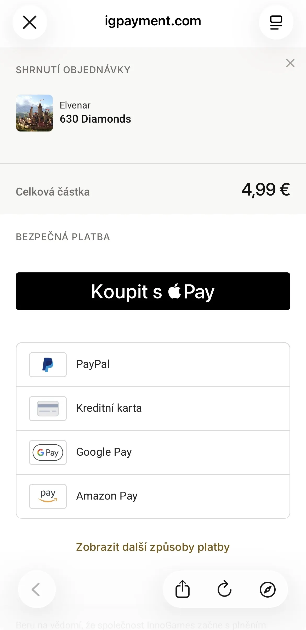Choose Amazon Pay payment option
Viewport: 306px width, 630px height.
coord(153,496)
